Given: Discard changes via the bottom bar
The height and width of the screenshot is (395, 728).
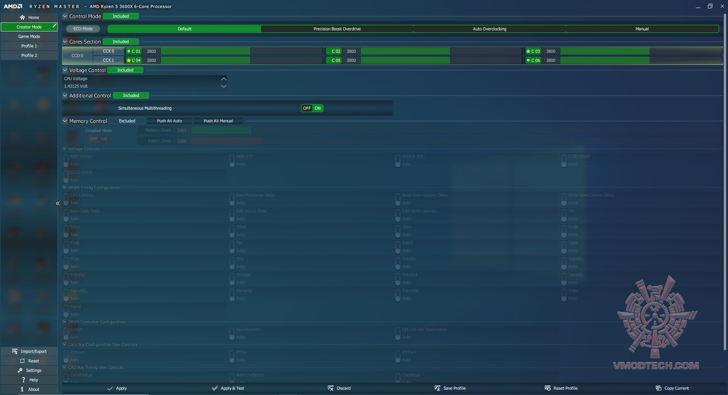Looking at the screenshot, I should 339,388.
